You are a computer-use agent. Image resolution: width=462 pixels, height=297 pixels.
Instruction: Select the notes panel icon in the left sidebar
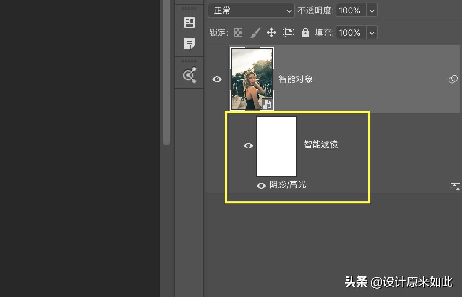point(189,44)
